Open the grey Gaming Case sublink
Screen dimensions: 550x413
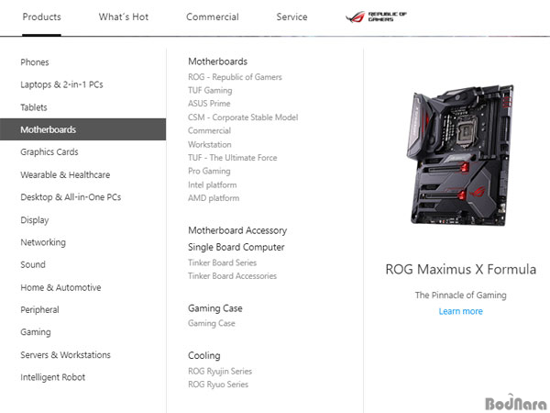pyautogui.click(x=212, y=323)
